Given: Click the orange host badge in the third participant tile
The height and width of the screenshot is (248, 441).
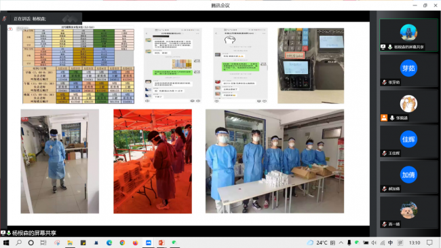Looking at the screenshot, I should coord(384,118).
